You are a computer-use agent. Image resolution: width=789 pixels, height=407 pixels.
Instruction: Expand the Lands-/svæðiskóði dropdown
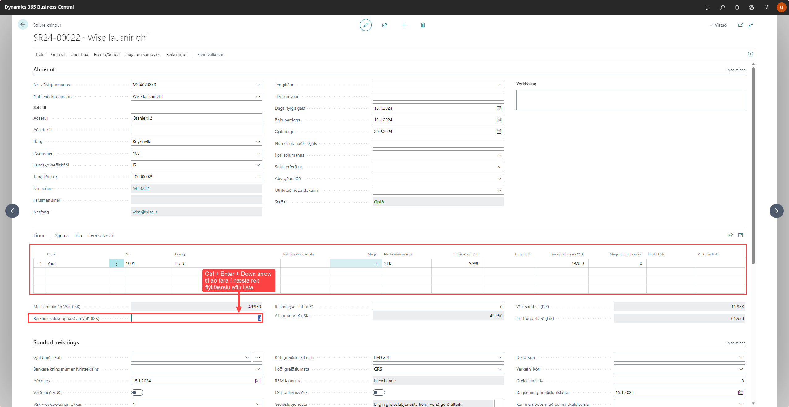[258, 165]
